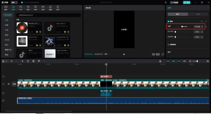
Task: Open the menu dropdown beside the logo
Action: 14,2
